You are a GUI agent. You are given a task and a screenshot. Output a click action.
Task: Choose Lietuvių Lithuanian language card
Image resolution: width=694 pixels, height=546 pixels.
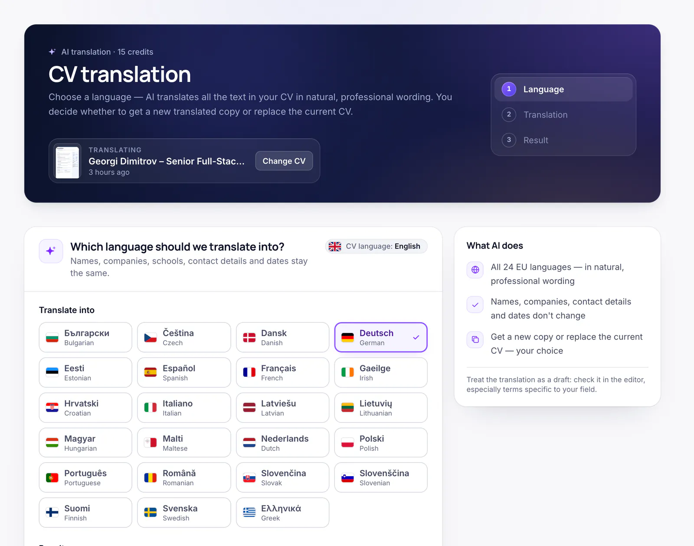(x=381, y=408)
